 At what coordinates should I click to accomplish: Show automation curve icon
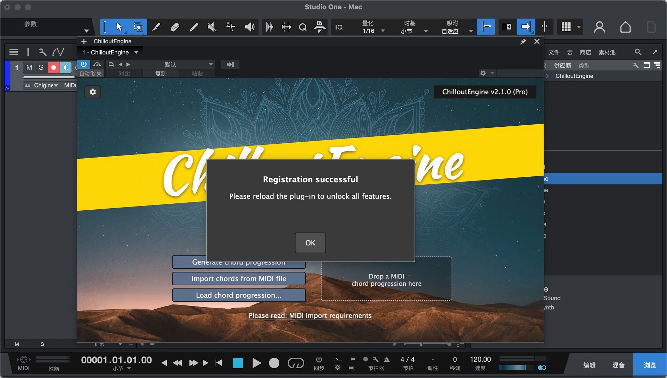click(58, 52)
